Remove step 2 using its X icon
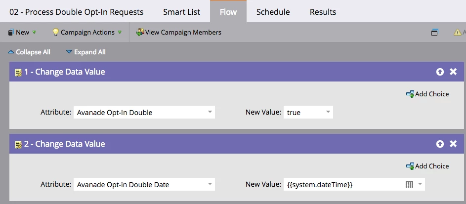This screenshot has height=204, width=466. 453,144
